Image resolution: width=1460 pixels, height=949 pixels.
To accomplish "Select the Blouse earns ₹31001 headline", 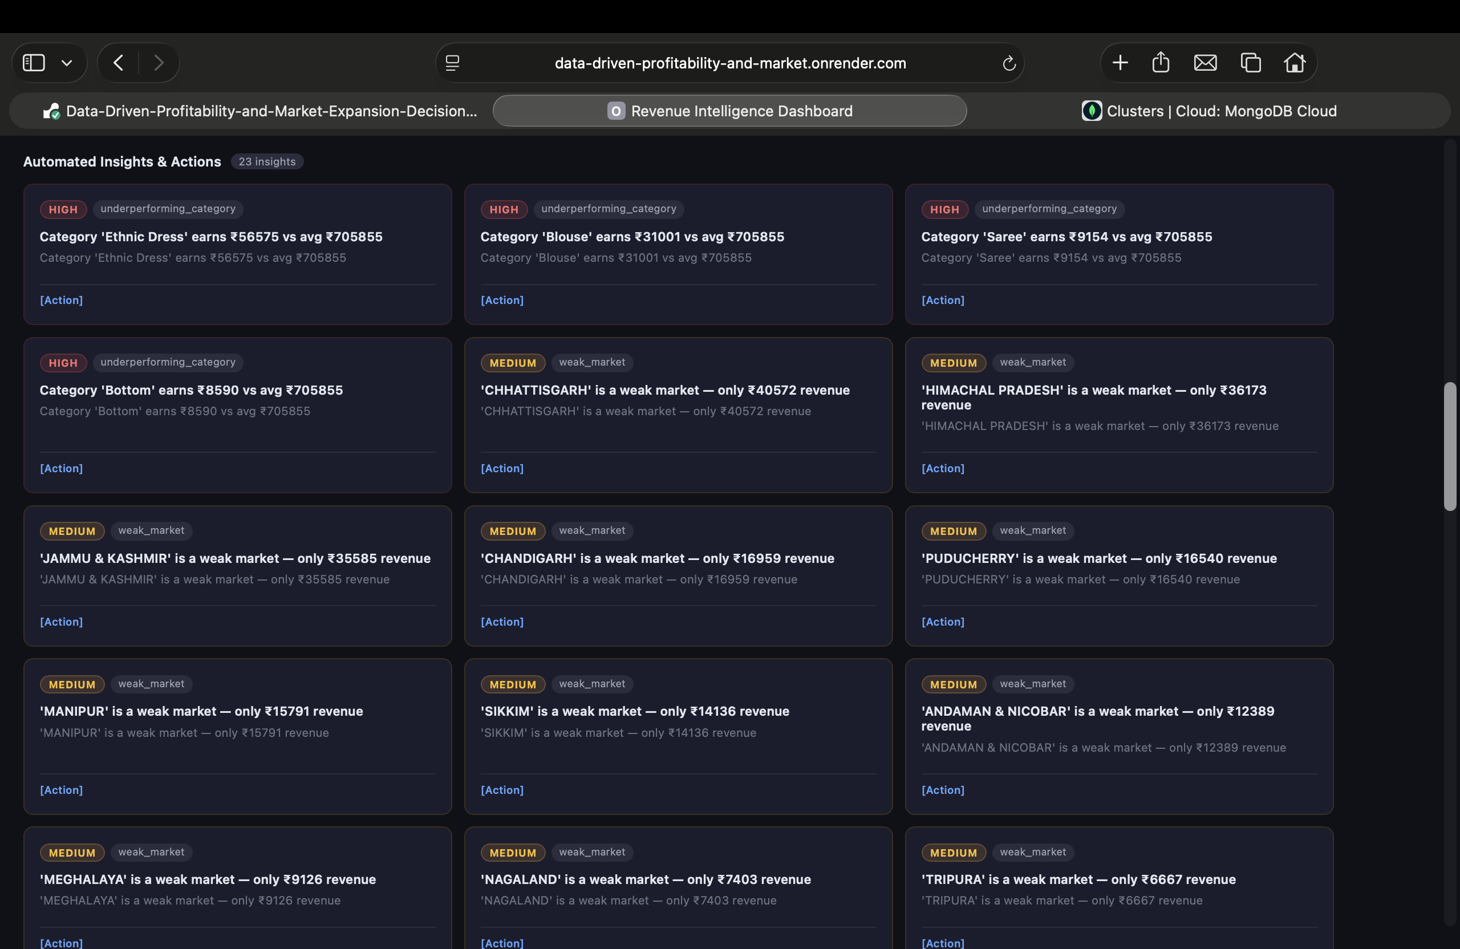I will (632, 237).
